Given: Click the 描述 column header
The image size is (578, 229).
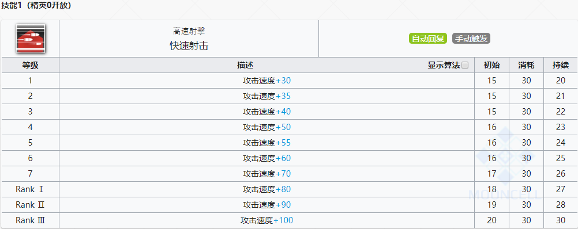Looking at the screenshot, I should pos(245,66).
